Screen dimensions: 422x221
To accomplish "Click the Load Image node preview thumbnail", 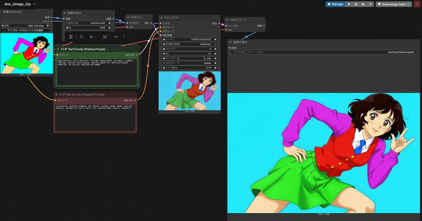I will pos(26,53).
